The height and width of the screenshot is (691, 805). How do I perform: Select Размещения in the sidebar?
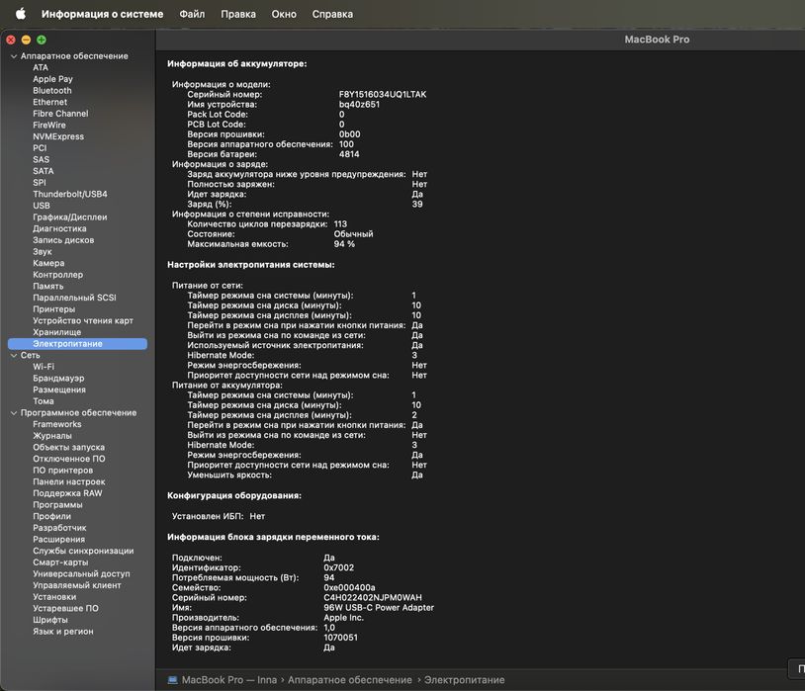[x=59, y=389]
